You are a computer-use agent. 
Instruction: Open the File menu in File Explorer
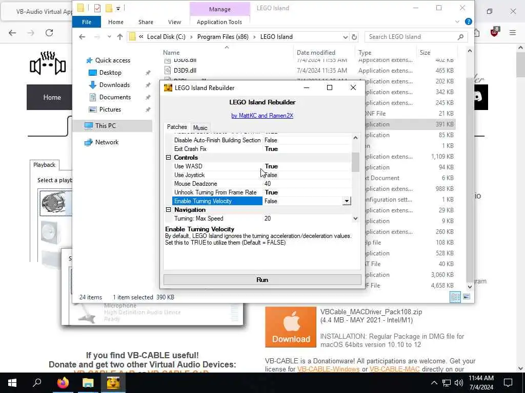(86, 22)
